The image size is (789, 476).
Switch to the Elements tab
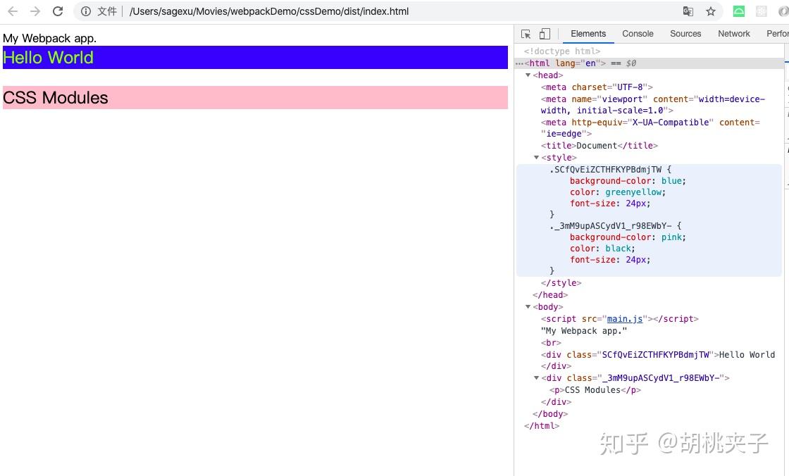click(x=588, y=34)
